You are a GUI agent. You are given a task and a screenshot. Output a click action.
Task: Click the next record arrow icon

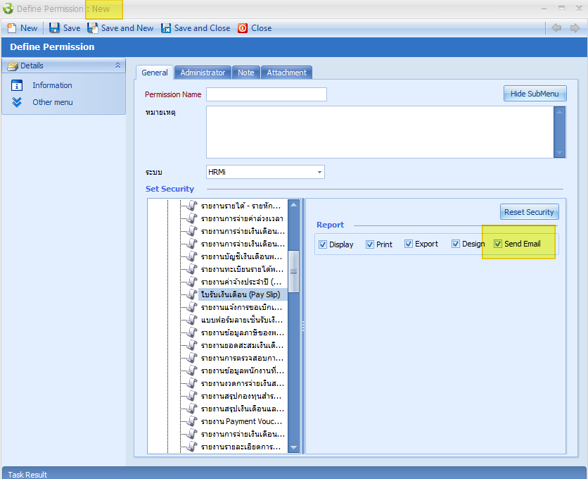pyautogui.click(x=575, y=28)
